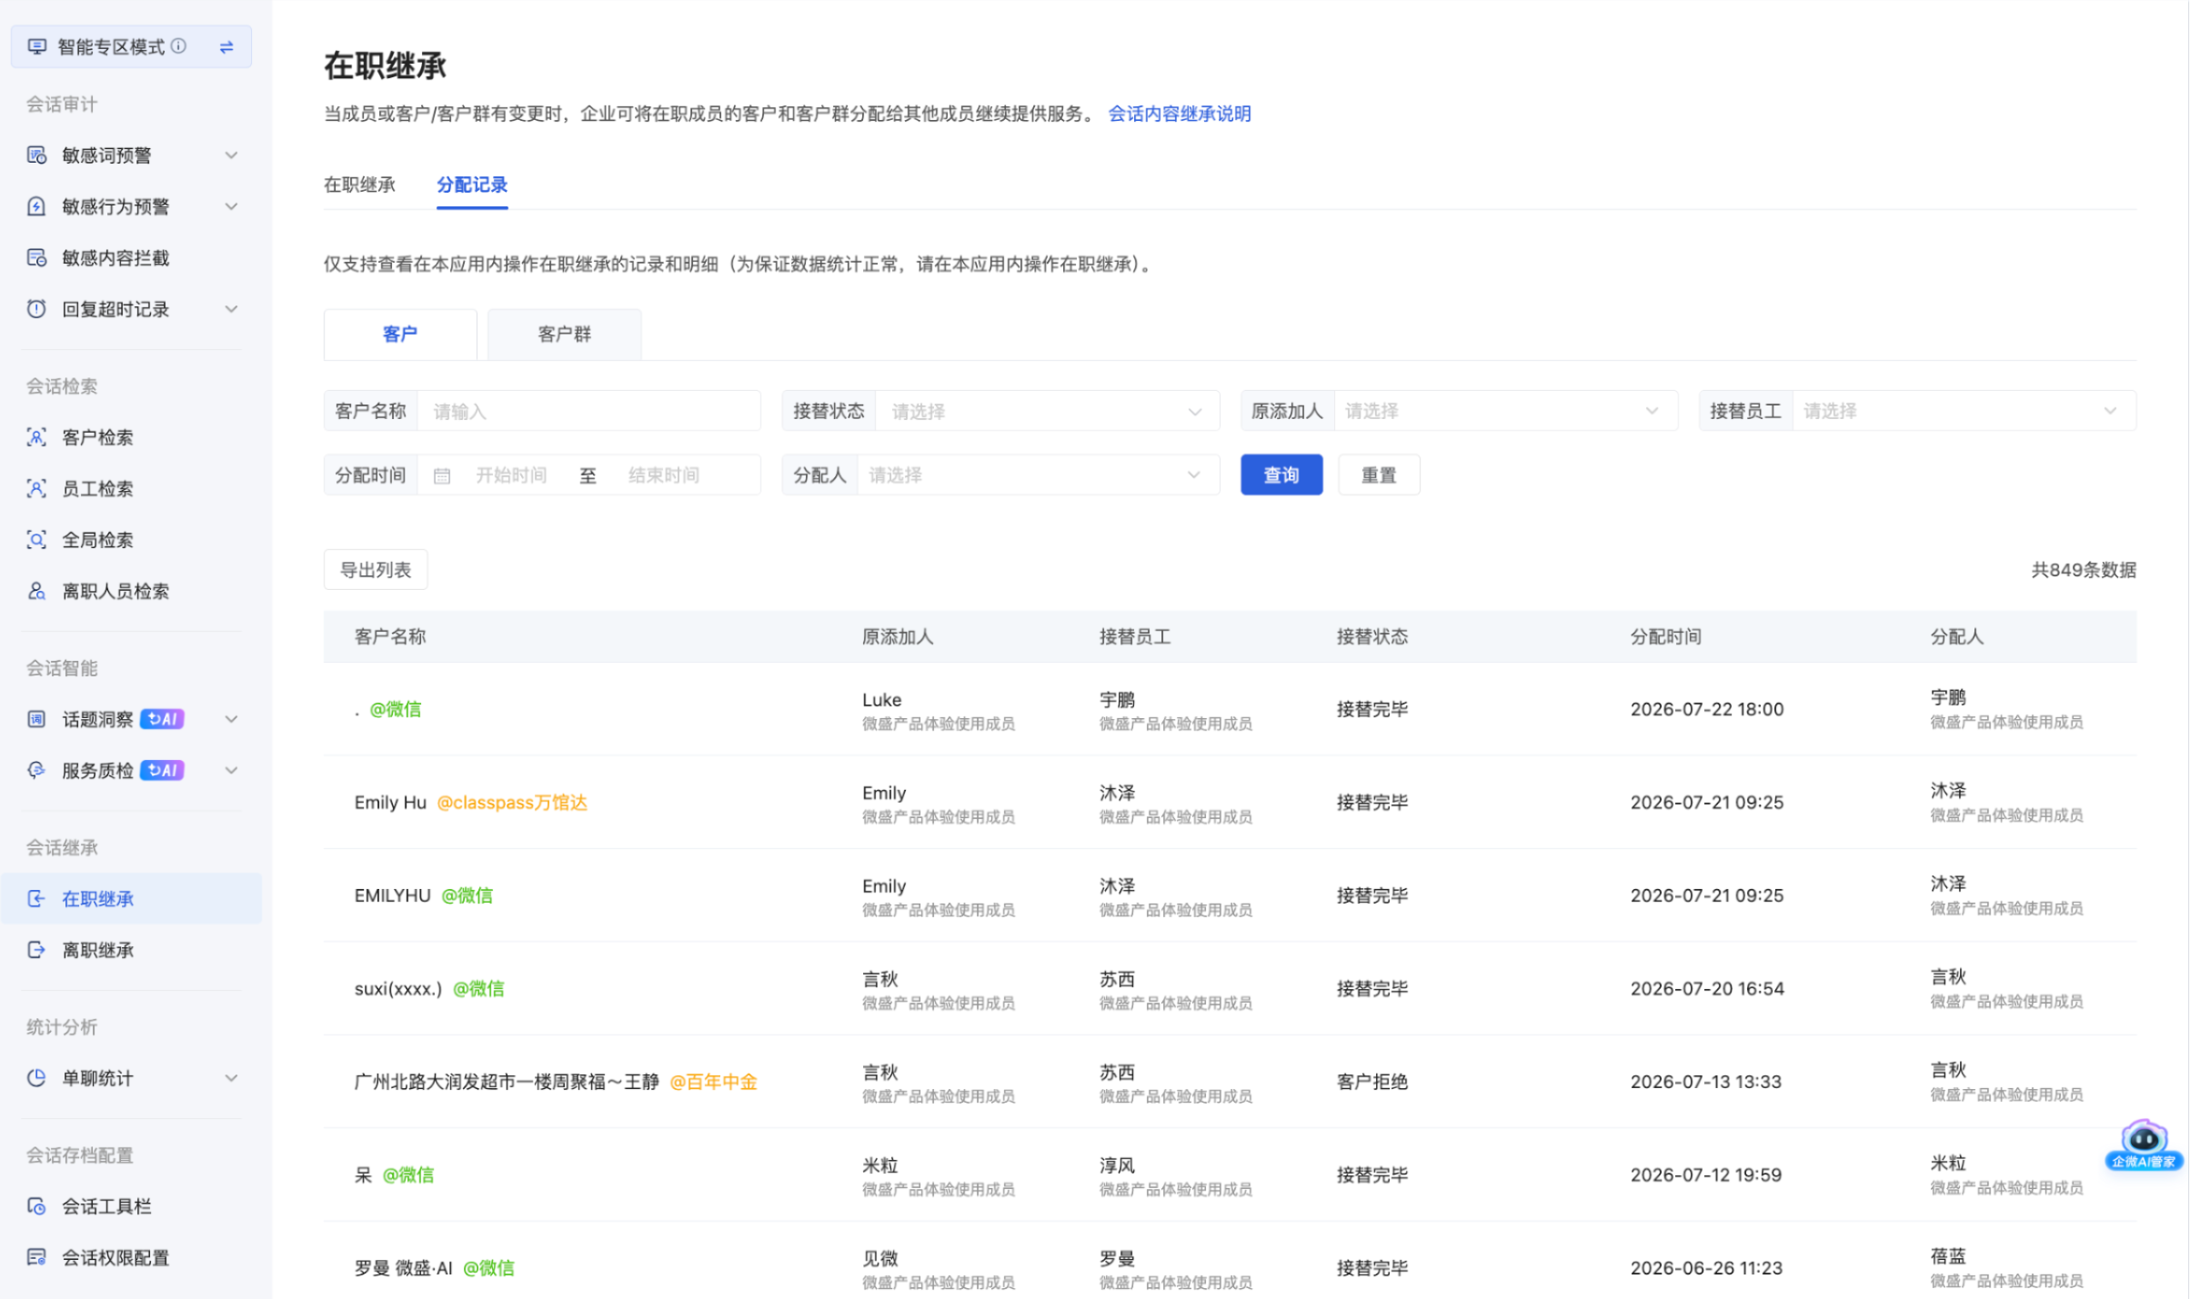This screenshot has width=2190, height=1299.
Task: Open the 原添加人 dropdown
Action: click(1505, 411)
